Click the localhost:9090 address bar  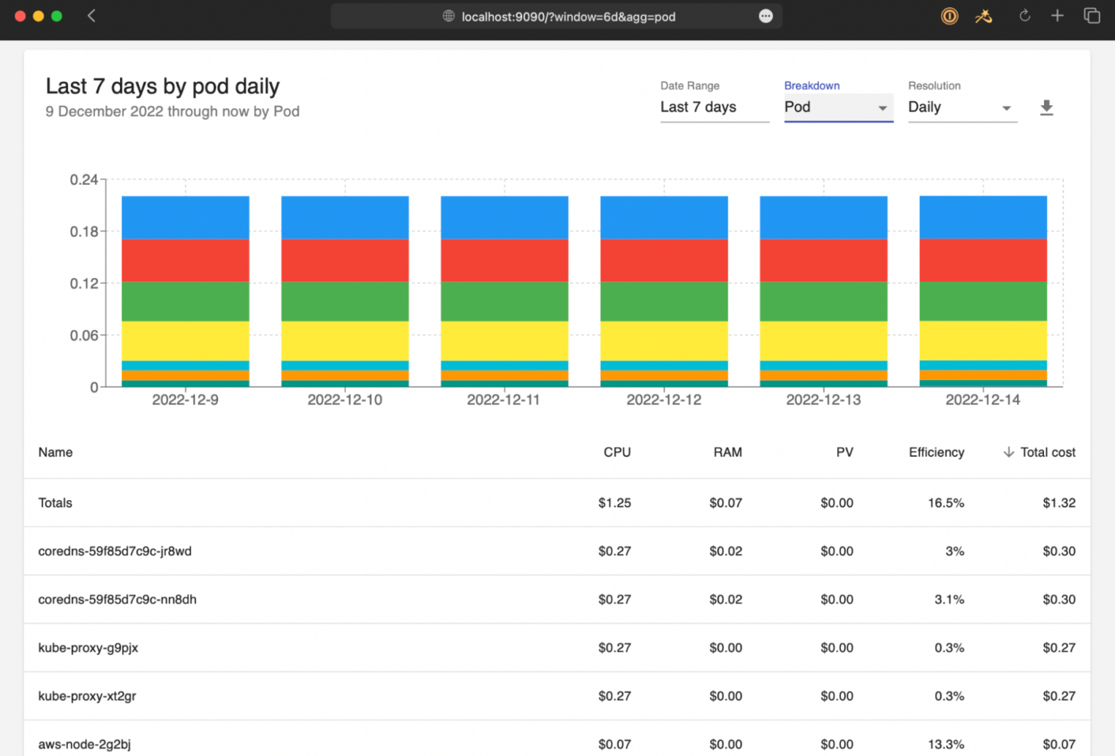click(x=556, y=16)
